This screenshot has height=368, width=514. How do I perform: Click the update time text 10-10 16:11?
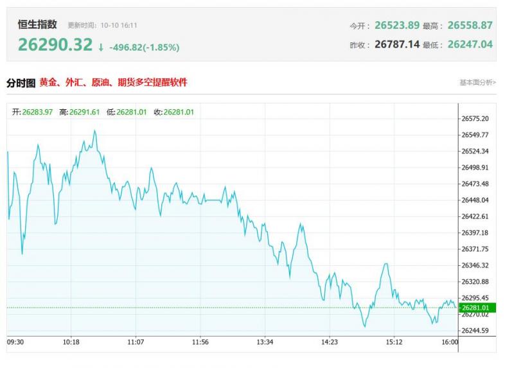[x=119, y=26]
